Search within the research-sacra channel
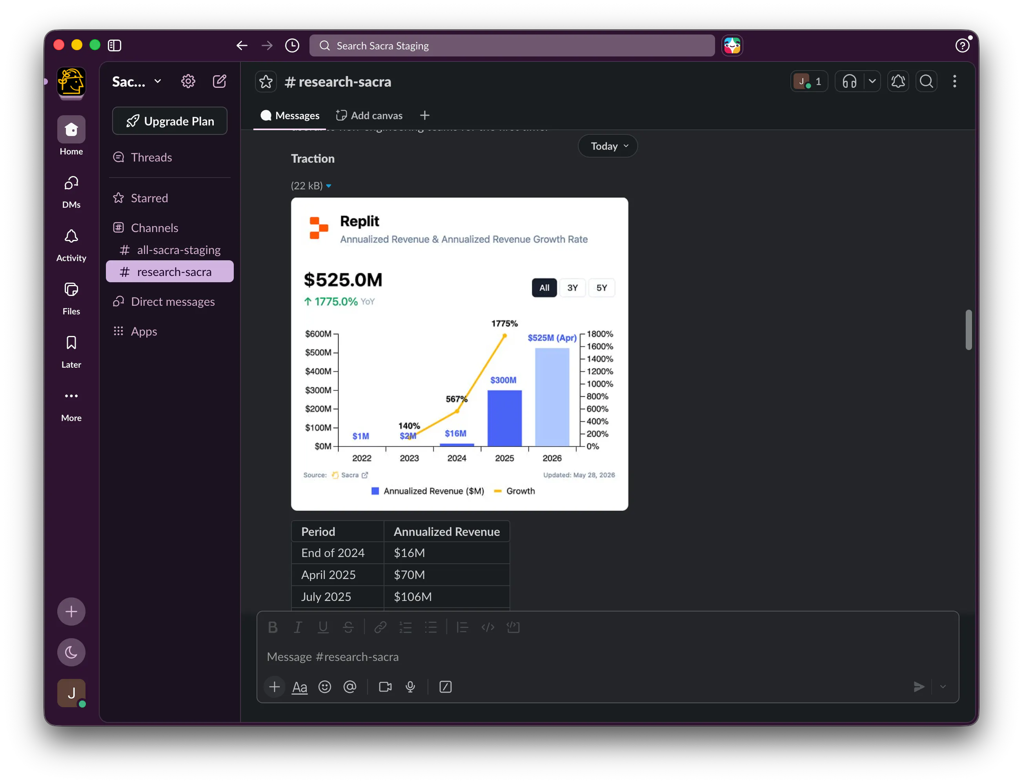1023x784 pixels. [x=927, y=81]
